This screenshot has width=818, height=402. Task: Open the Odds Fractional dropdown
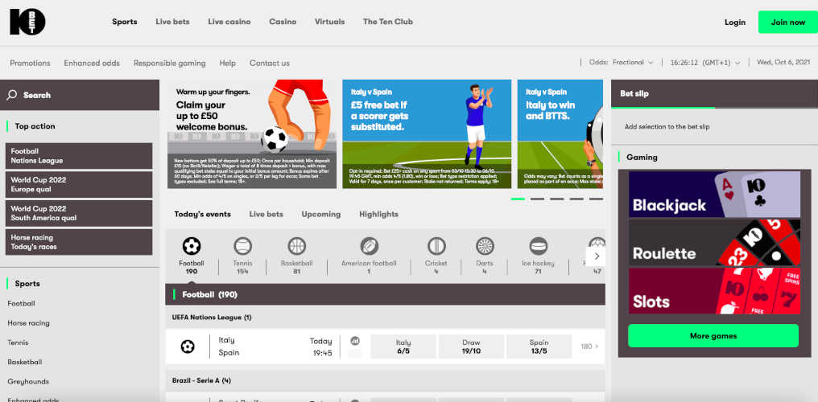(x=622, y=63)
